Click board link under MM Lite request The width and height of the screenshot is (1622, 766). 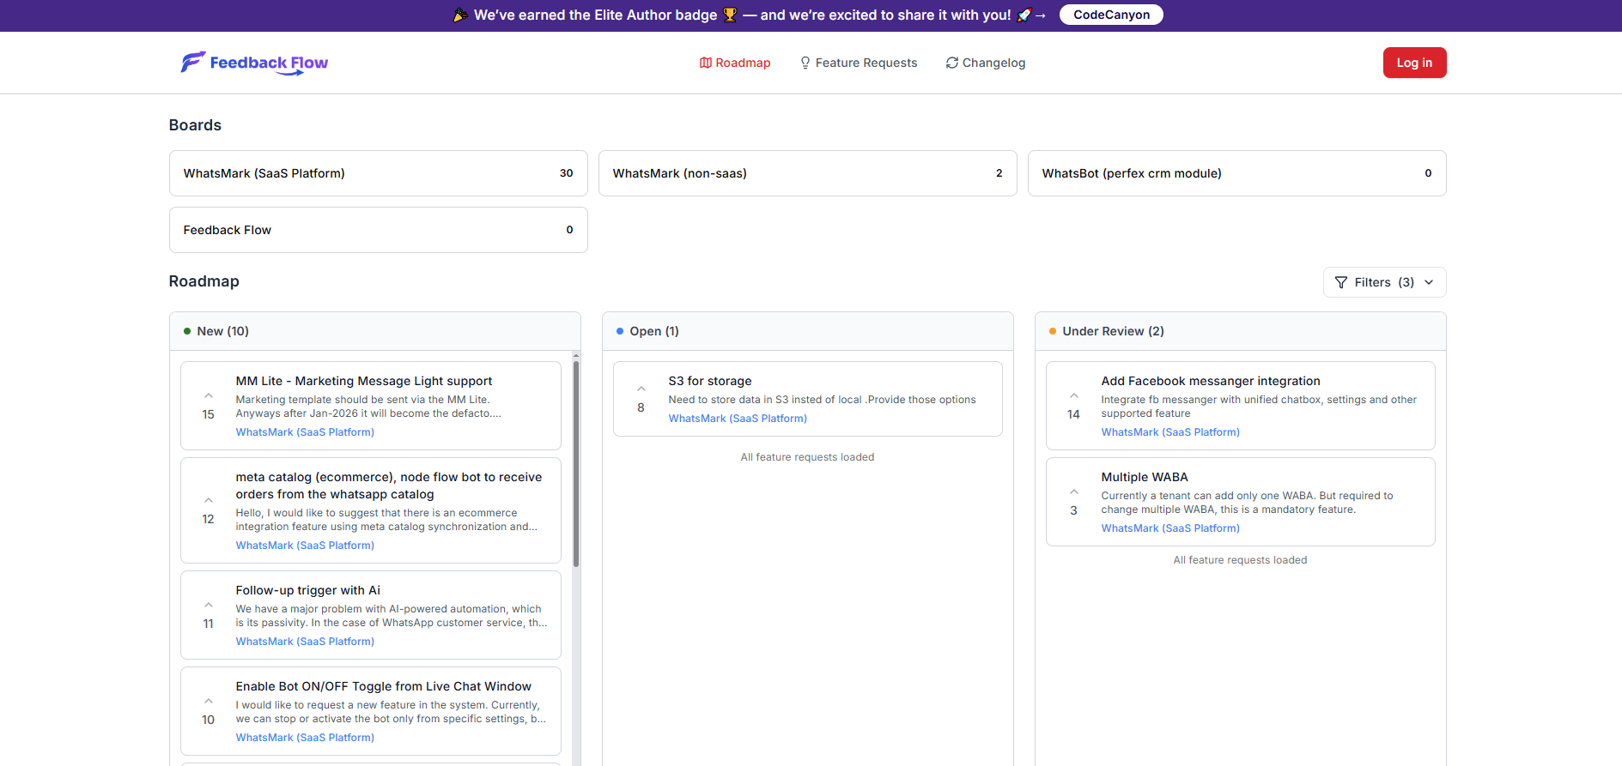point(305,432)
